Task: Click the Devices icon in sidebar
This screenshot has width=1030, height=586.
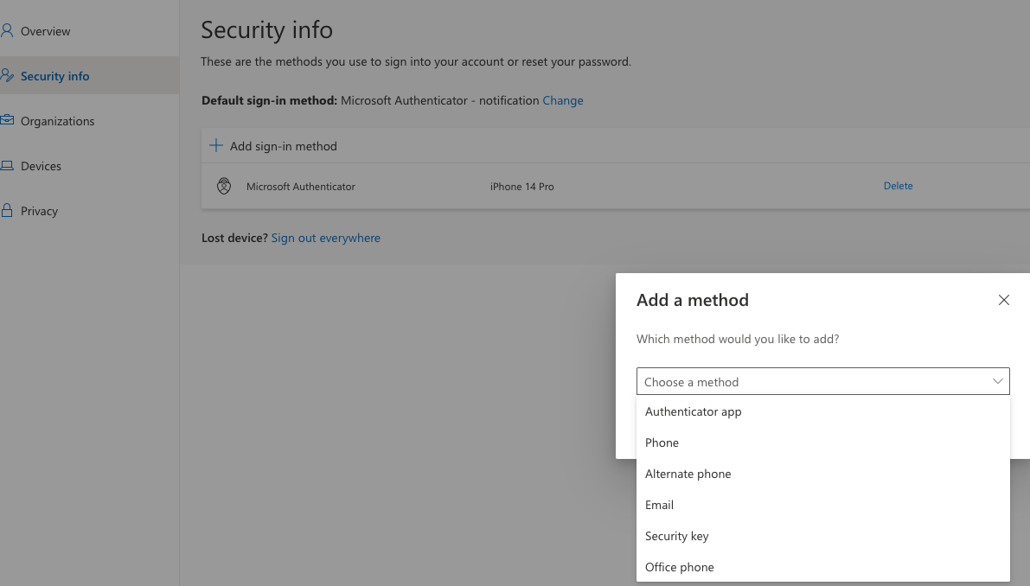Action: point(9,165)
